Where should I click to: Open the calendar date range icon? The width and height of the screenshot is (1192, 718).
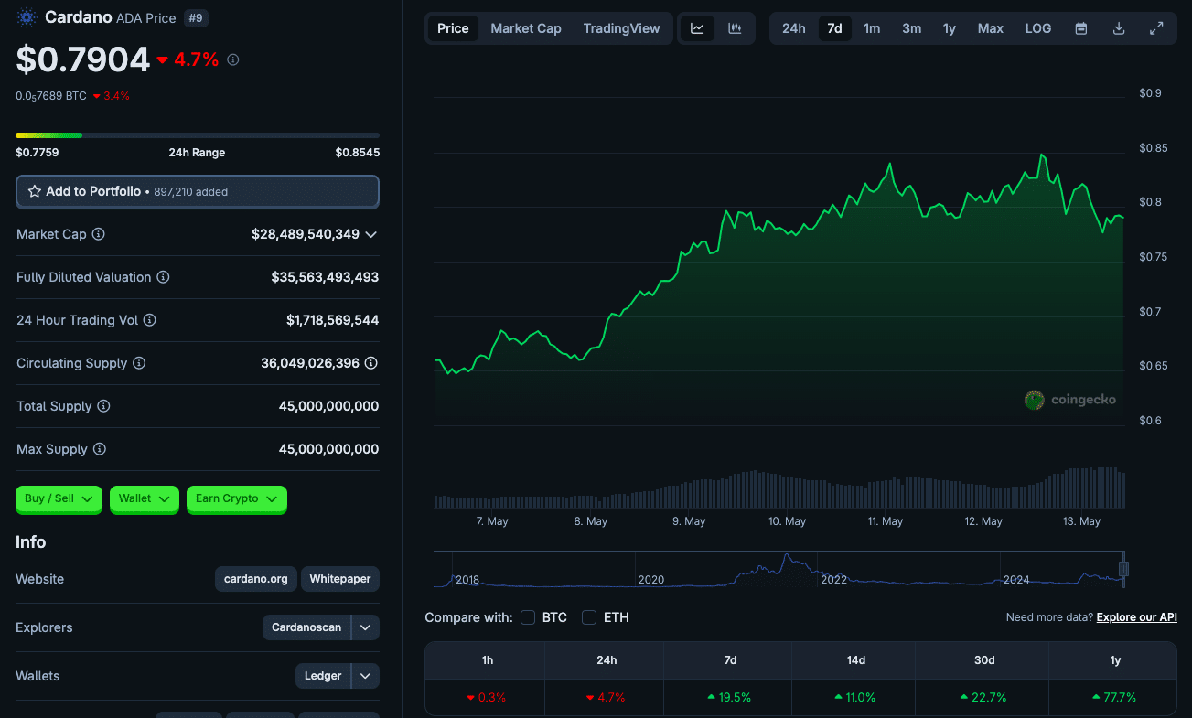pyautogui.click(x=1081, y=28)
